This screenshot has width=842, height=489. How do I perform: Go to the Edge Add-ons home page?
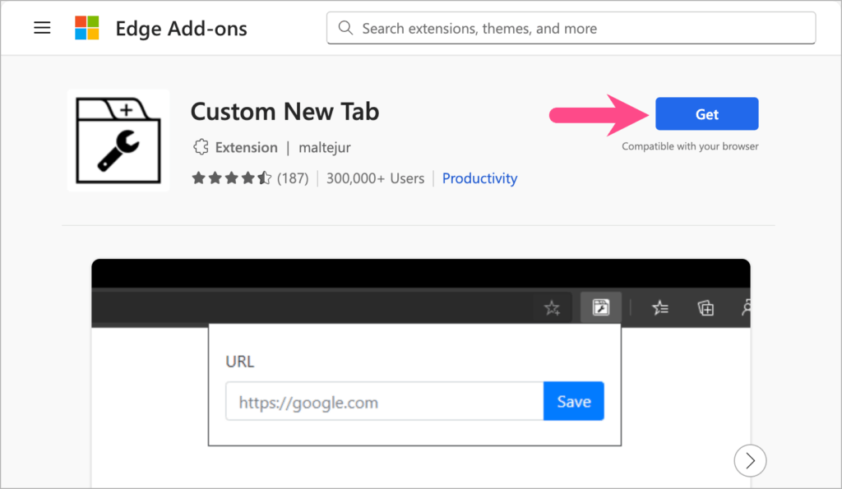pyautogui.click(x=181, y=27)
